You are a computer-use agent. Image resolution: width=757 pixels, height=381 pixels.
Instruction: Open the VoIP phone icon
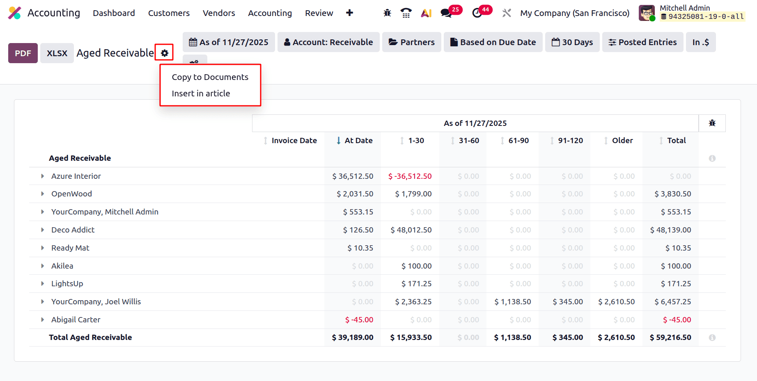click(x=406, y=13)
